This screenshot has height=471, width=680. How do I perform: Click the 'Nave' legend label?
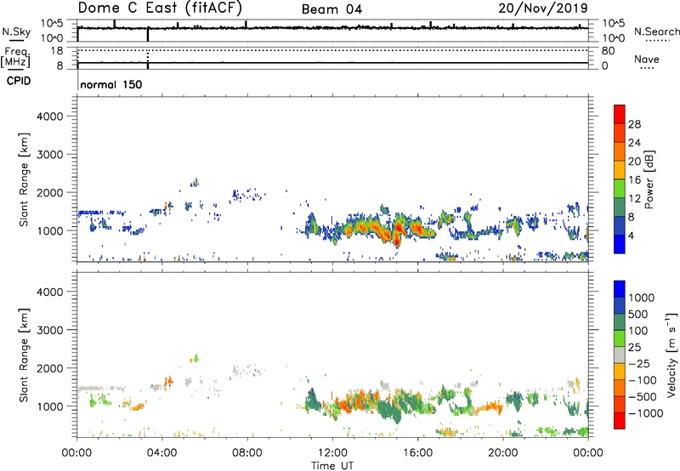pyautogui.click(x=647, y=60)
